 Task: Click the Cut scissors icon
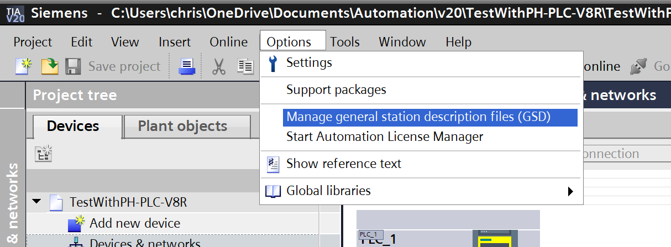[219, 66]
